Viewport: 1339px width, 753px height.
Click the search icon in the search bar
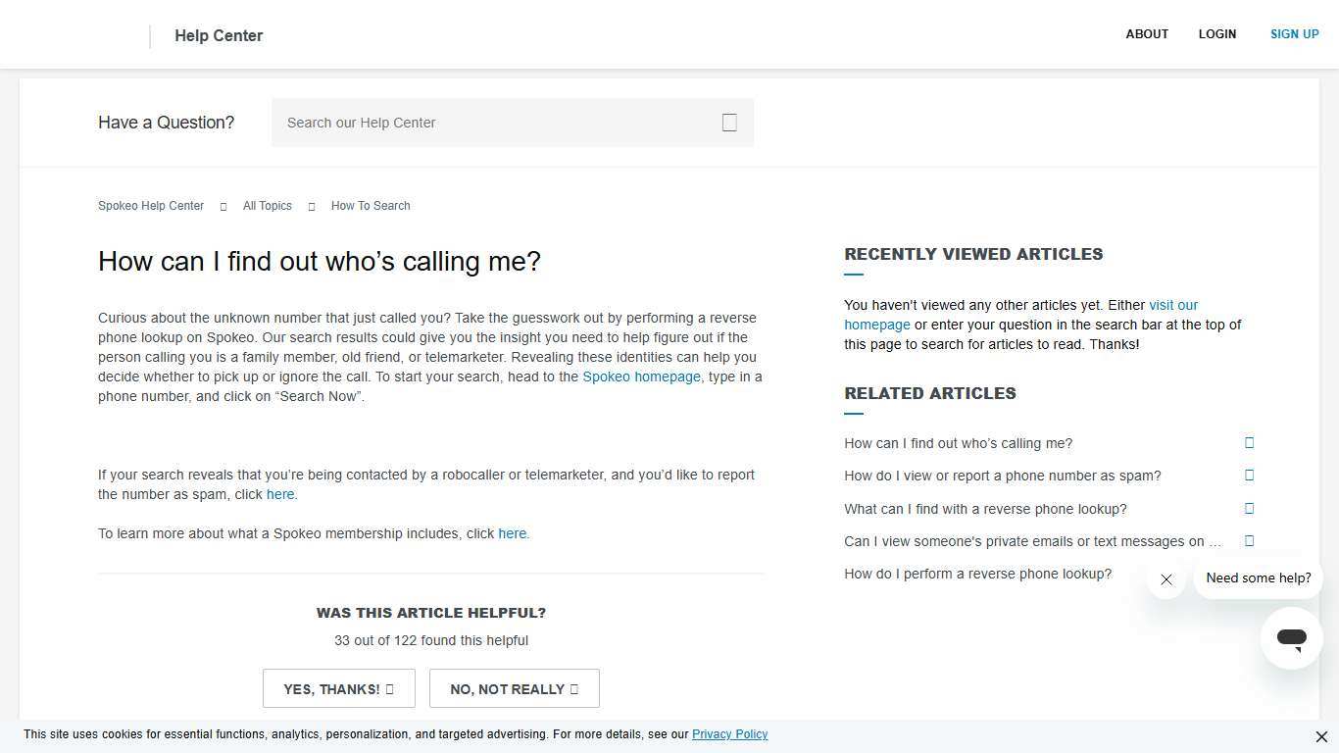729,122
